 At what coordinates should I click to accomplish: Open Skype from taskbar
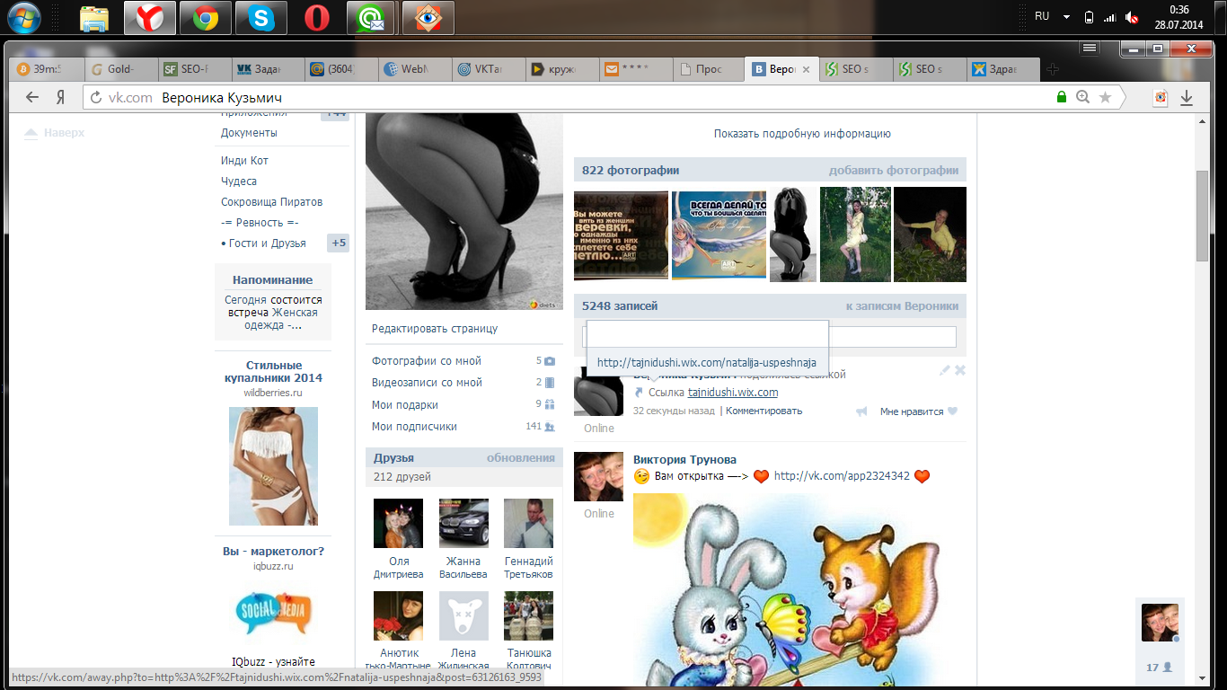[261, 18]
